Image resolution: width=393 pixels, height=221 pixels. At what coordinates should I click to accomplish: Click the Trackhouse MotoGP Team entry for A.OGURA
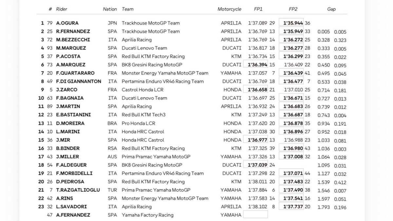[x=151, y=23]
